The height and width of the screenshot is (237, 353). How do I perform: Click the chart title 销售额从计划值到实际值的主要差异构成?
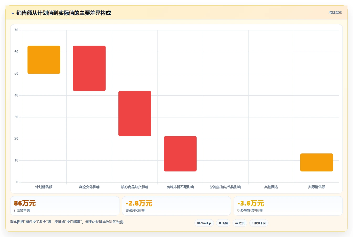pyautogui.click(x=64, y=13)
